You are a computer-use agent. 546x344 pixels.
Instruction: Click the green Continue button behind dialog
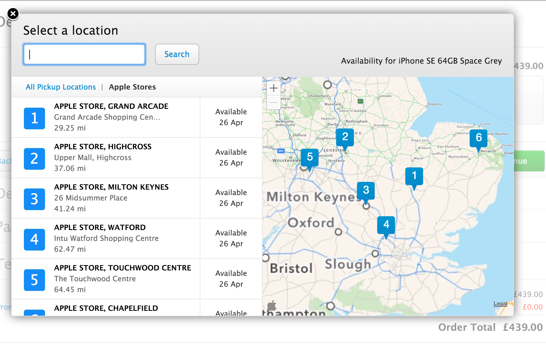(529, 161)
